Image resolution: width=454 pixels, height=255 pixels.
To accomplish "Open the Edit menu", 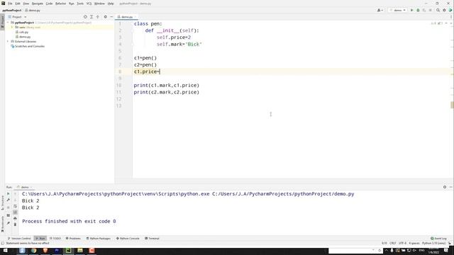I will [18, 4].
